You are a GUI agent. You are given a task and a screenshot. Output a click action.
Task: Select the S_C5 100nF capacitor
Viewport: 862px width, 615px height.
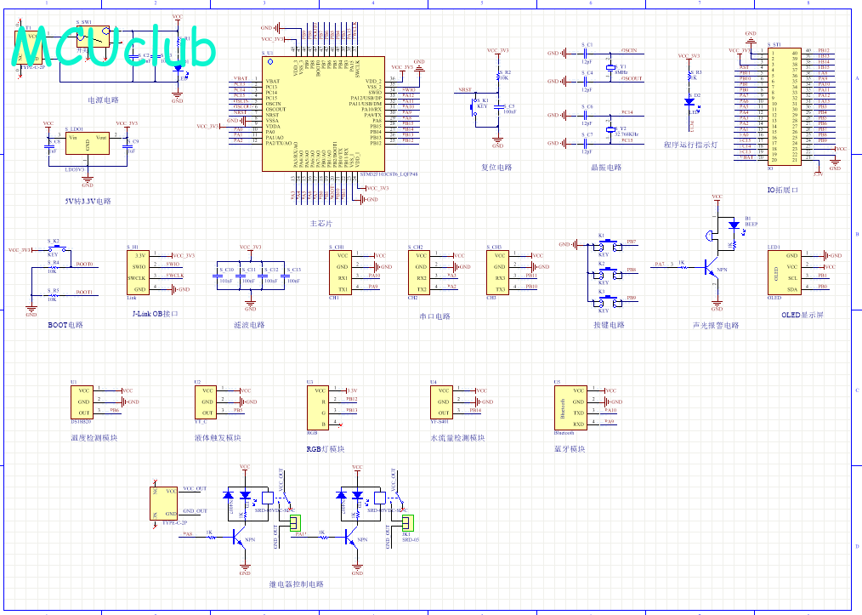point(499,108)
